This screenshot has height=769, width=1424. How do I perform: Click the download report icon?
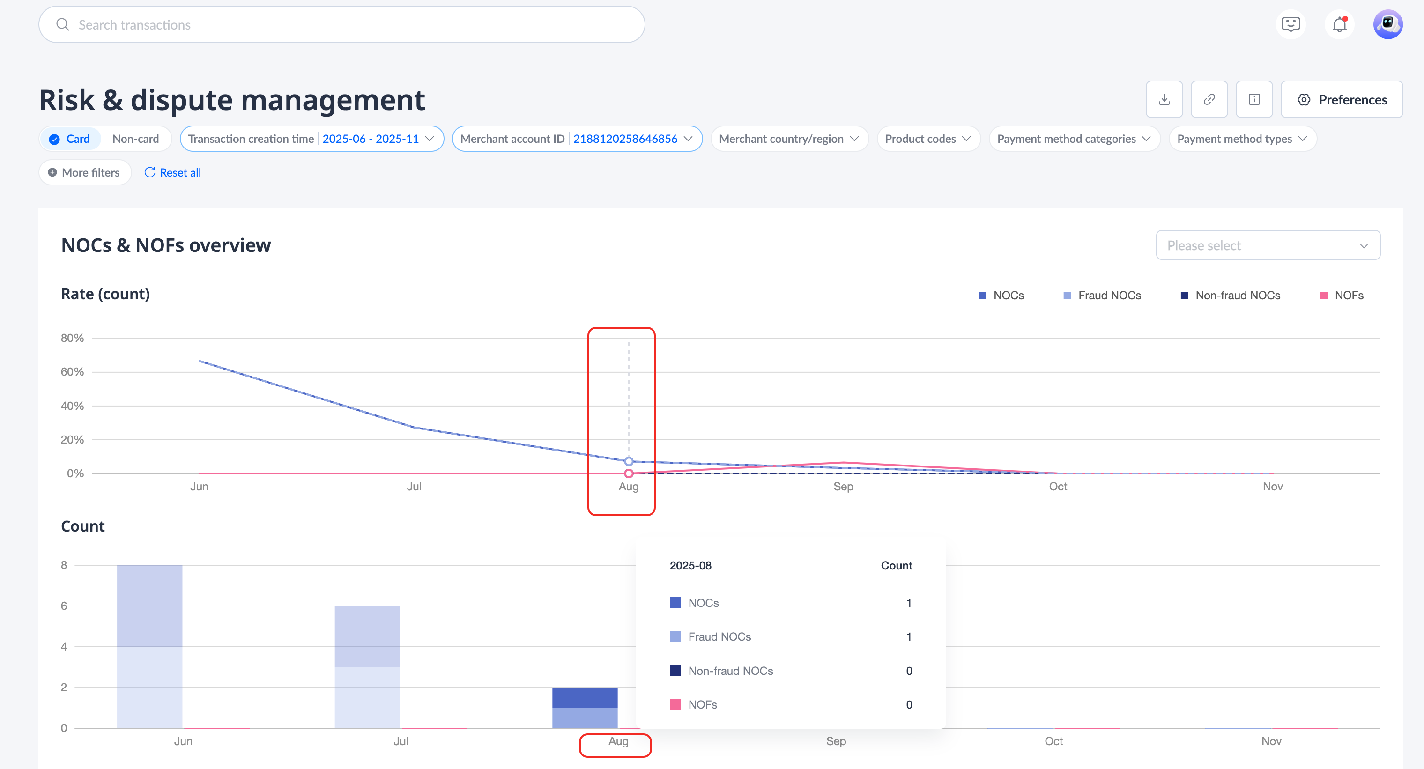pos(1164,99)
